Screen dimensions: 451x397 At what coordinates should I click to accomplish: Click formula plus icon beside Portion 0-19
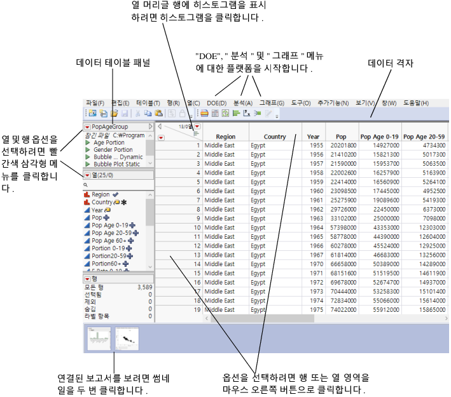pyautogui.click(x=129, y=248)
